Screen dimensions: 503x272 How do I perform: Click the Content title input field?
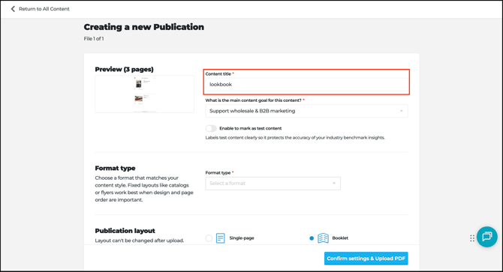click(306, 85)
